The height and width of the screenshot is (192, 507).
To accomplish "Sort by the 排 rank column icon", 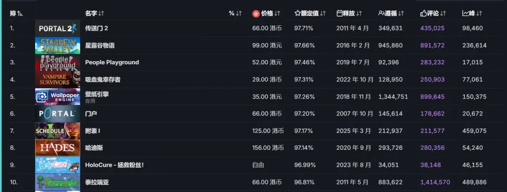I will (20, 14).
